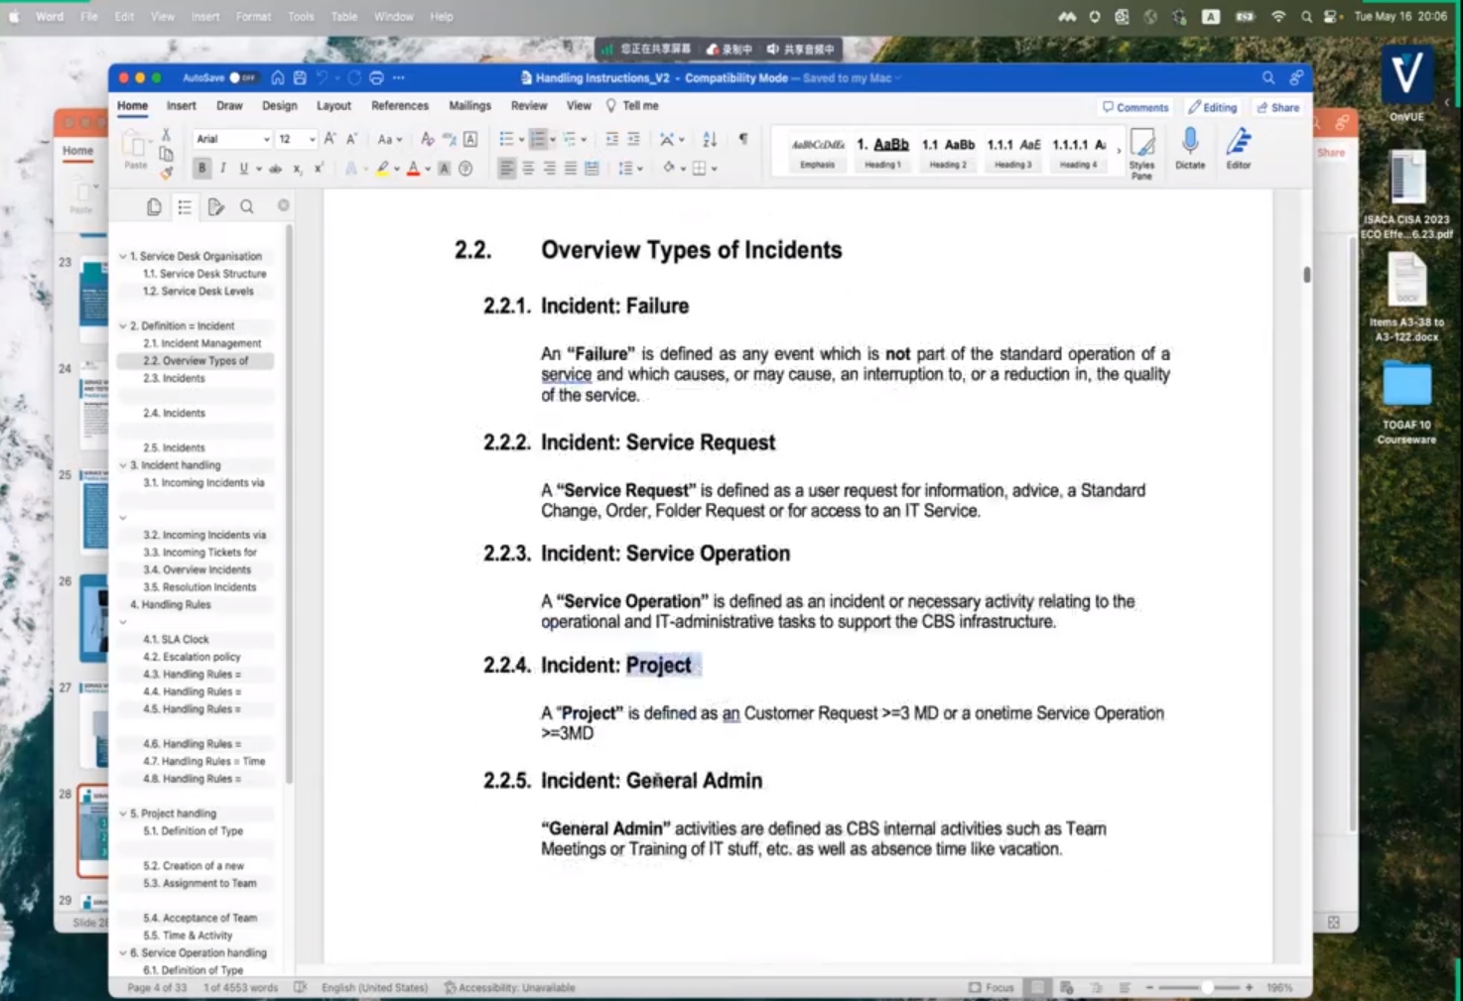This screenshot has width=1463, height=1001.
Task: Copy selection using the copy icon
Action: click(x=166, y=154)
